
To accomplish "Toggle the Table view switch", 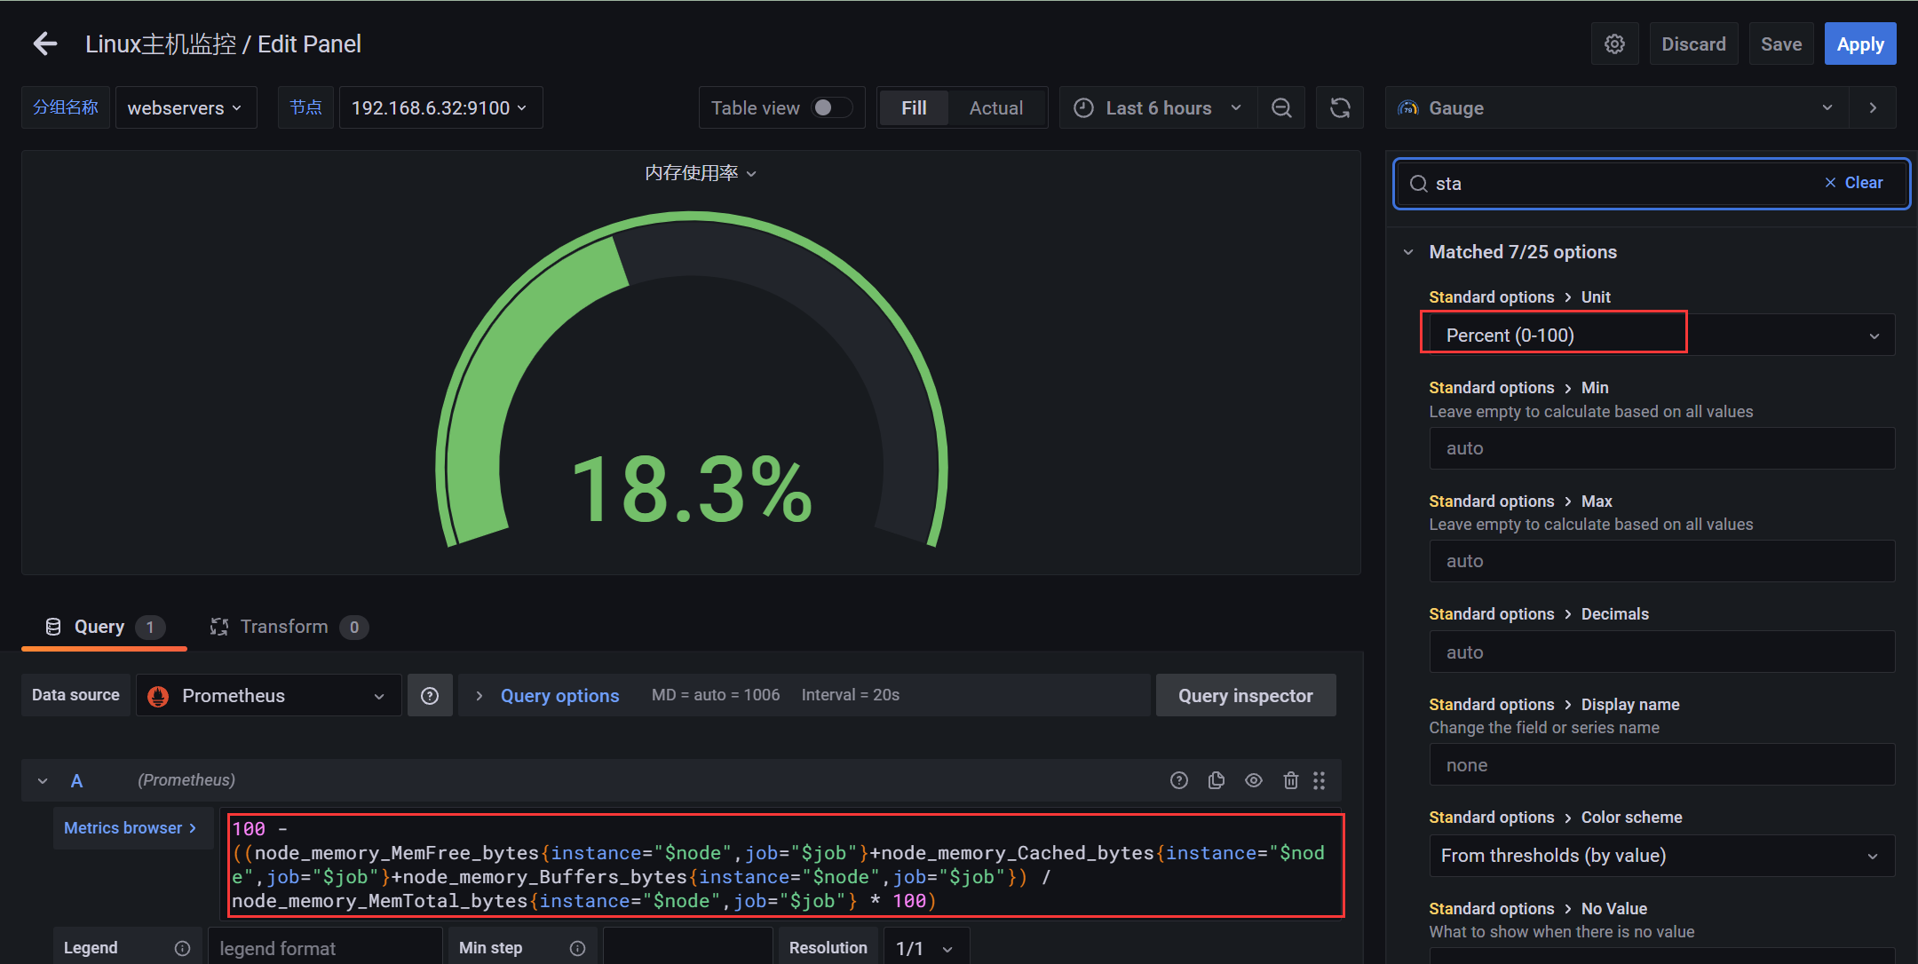I will click(x=832, y=107).
